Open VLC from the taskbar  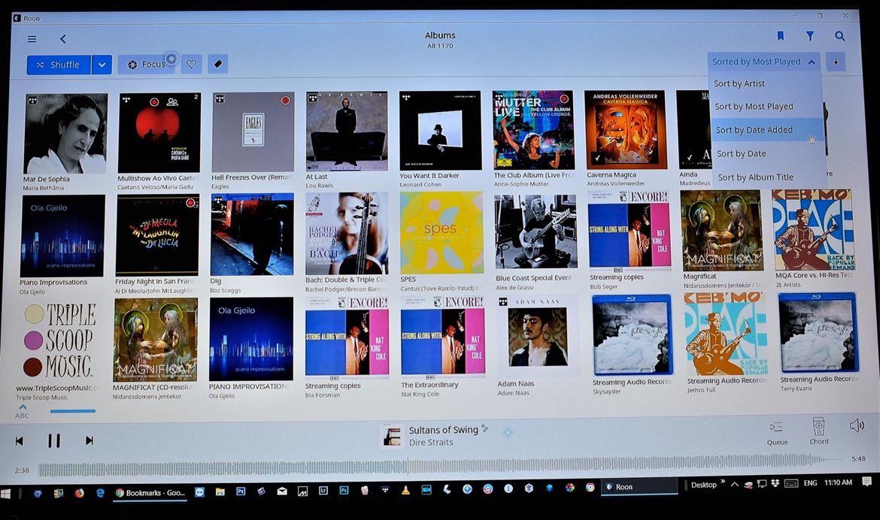pyautogui.click(x=405, y=490)
